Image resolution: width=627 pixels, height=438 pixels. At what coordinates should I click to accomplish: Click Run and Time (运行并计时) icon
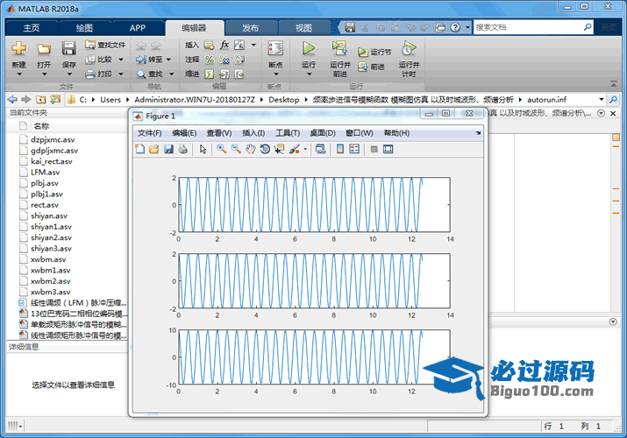[409, 48]
